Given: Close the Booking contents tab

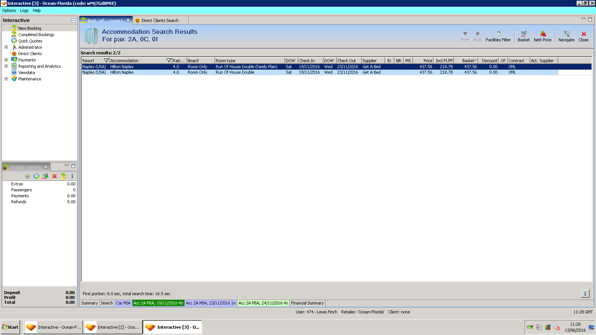Looking at the screenshot, I should (x=46, y=167).
